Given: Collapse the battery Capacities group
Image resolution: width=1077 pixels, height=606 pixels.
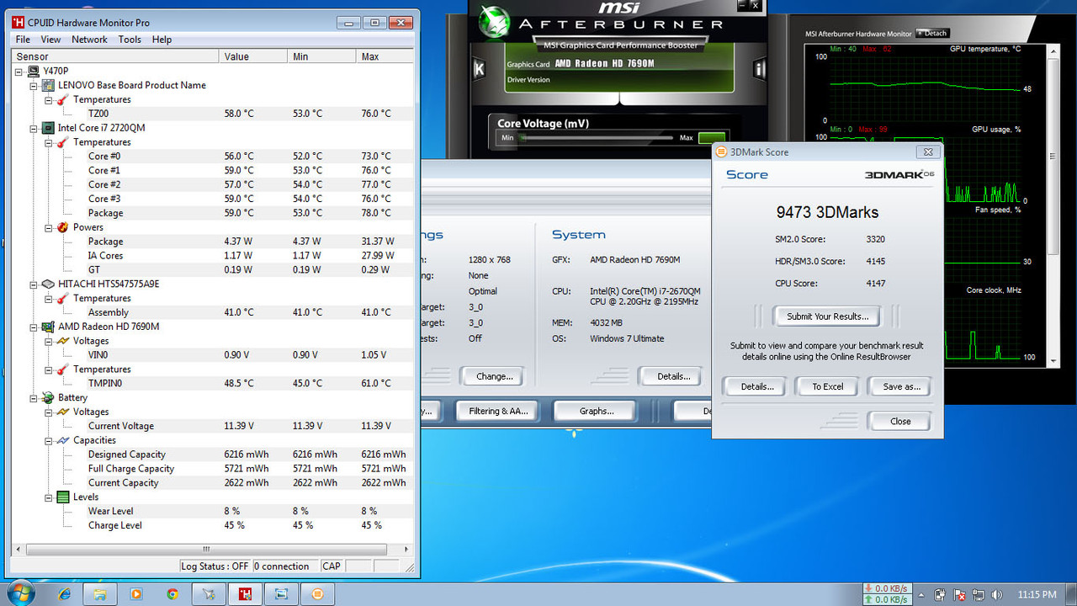Looking at the screenshot, I should pos(49,440).
